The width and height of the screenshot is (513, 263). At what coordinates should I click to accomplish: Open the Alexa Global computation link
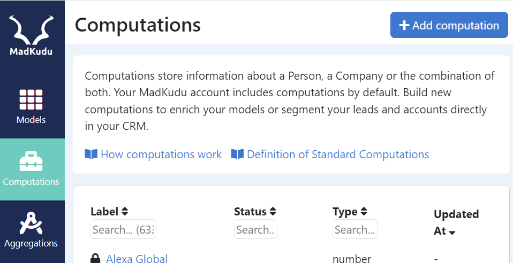137,259
